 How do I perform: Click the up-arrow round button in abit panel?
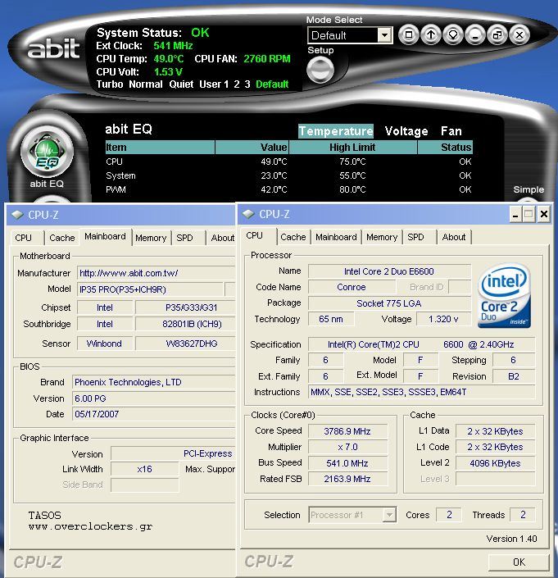[431, 35]
